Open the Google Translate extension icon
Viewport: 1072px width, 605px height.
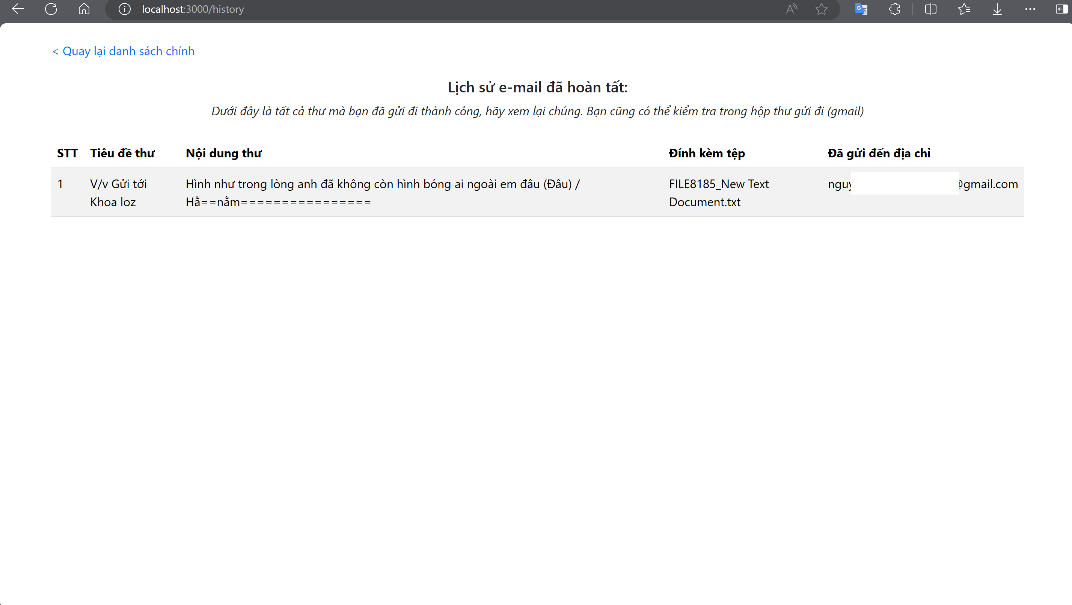(861, 9)
